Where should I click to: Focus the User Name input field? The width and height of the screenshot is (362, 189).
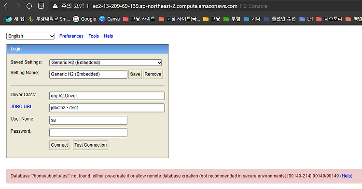tap(88, 120)
